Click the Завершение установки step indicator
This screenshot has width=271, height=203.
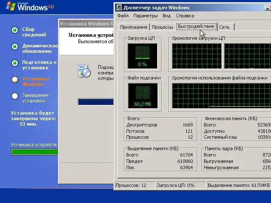(15, 96)
